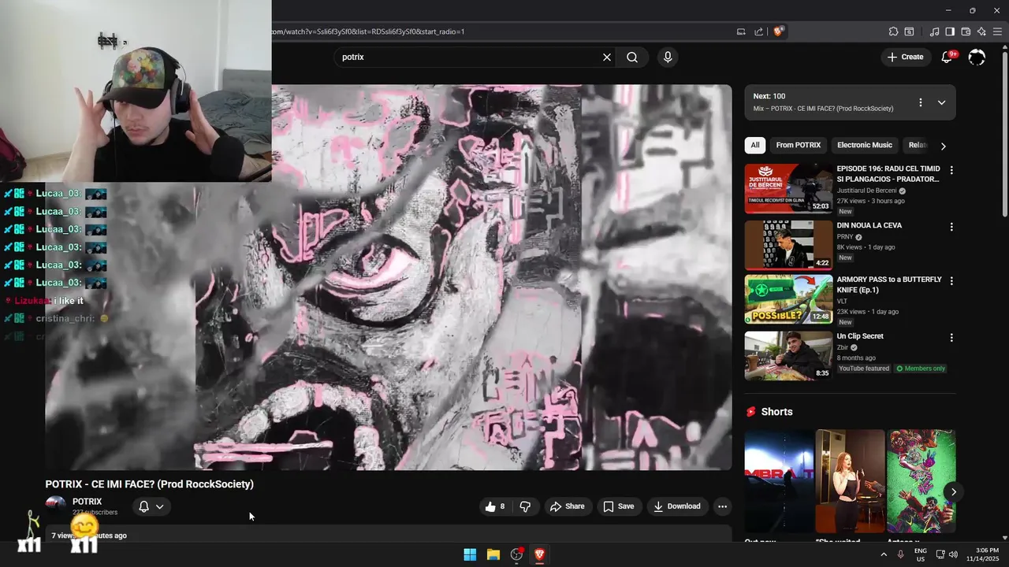
Task: Like the video with thumbs up
Action: pos(495,506)
